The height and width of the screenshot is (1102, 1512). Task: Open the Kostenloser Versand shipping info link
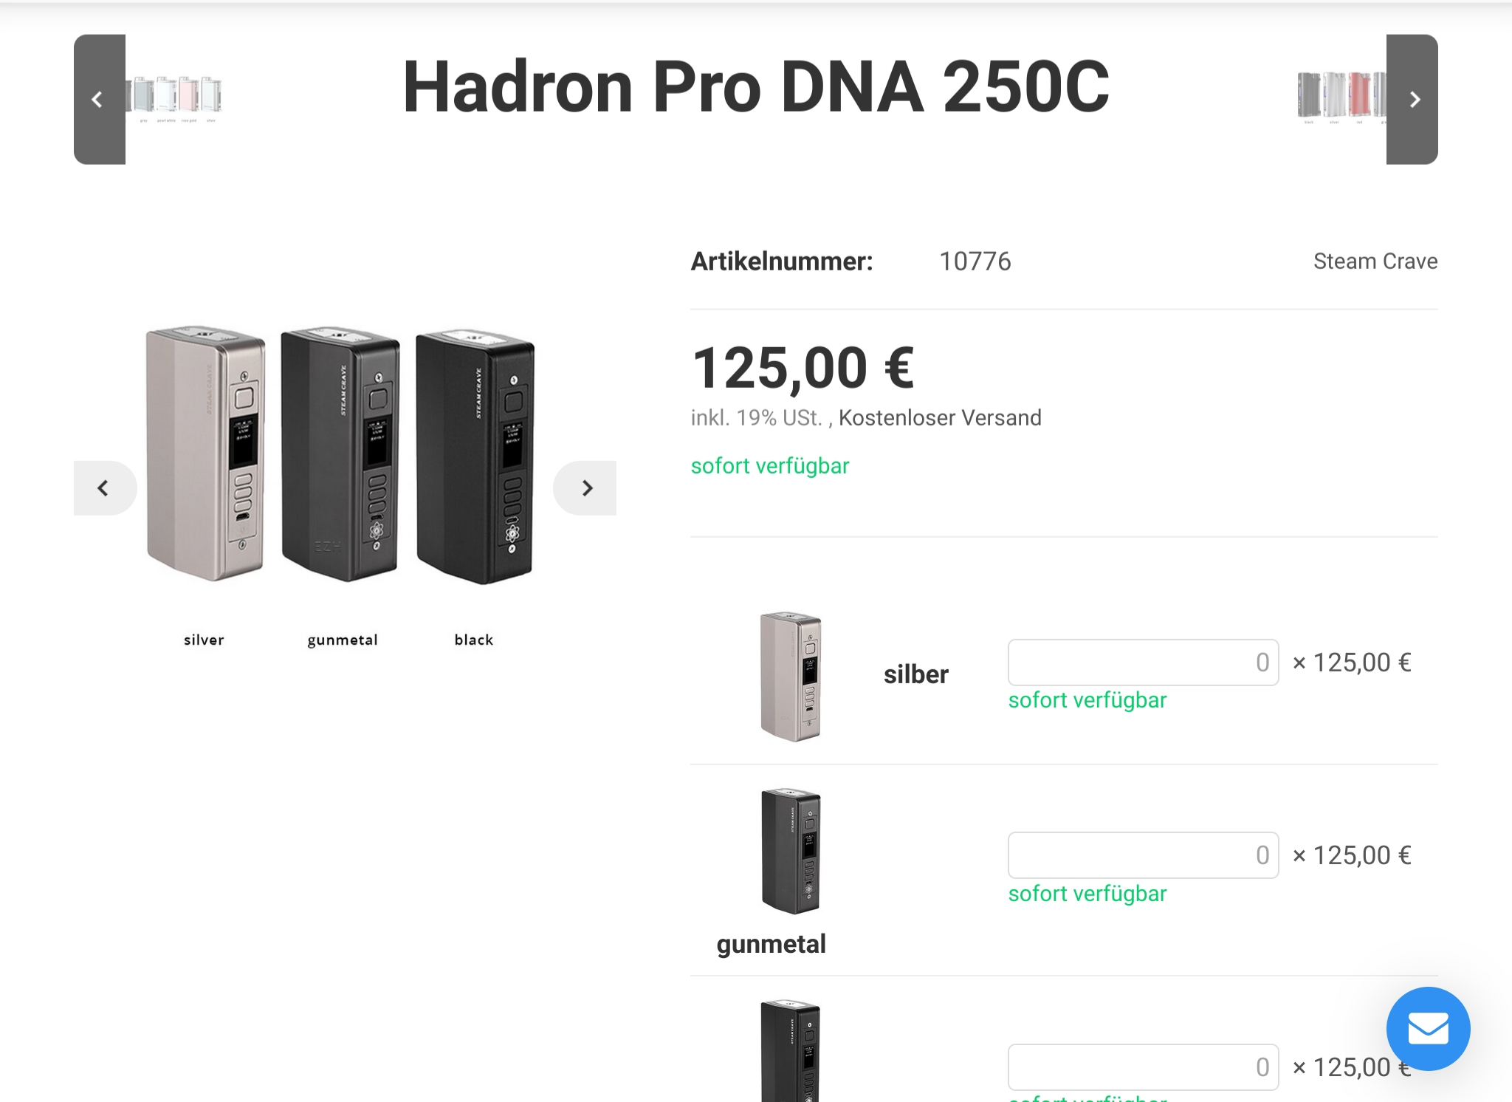939,418
